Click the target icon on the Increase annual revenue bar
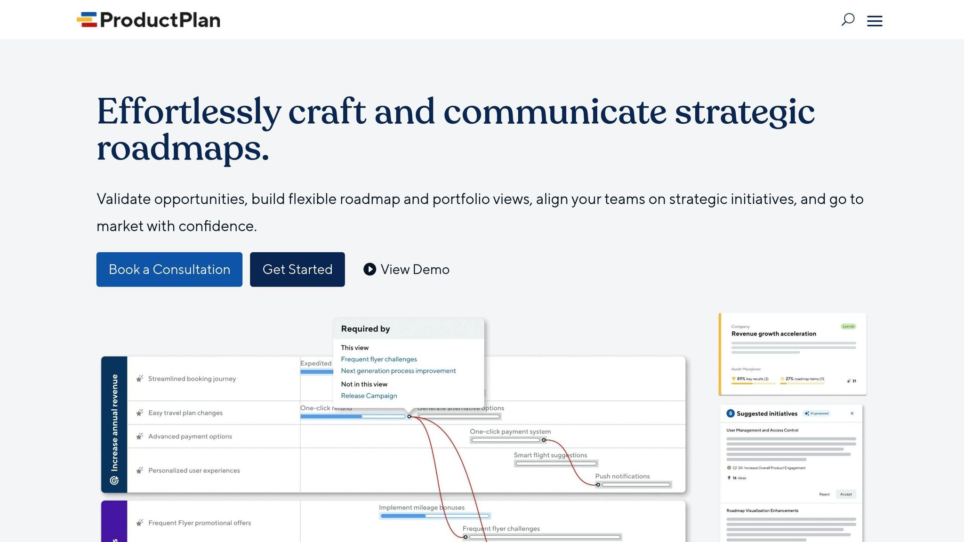Image resolution: width=964 pixels, height=542 pixels. point(113,481)
